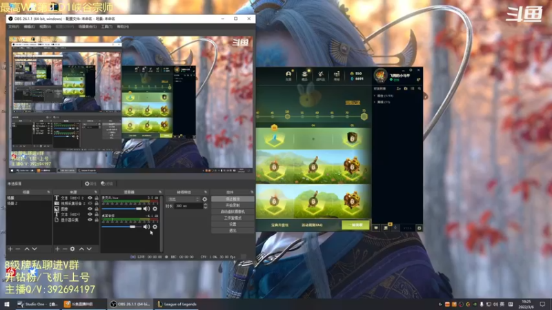Add a new source with plus icon
The height and width of the screenshot is (310, 552).
[x=57, y=249]
